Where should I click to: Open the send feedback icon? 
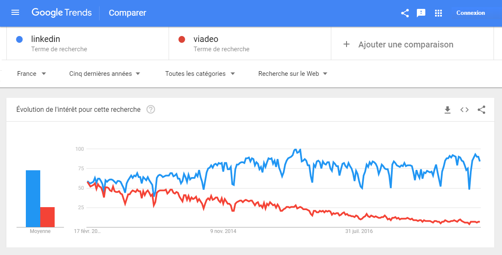point(421,13)
